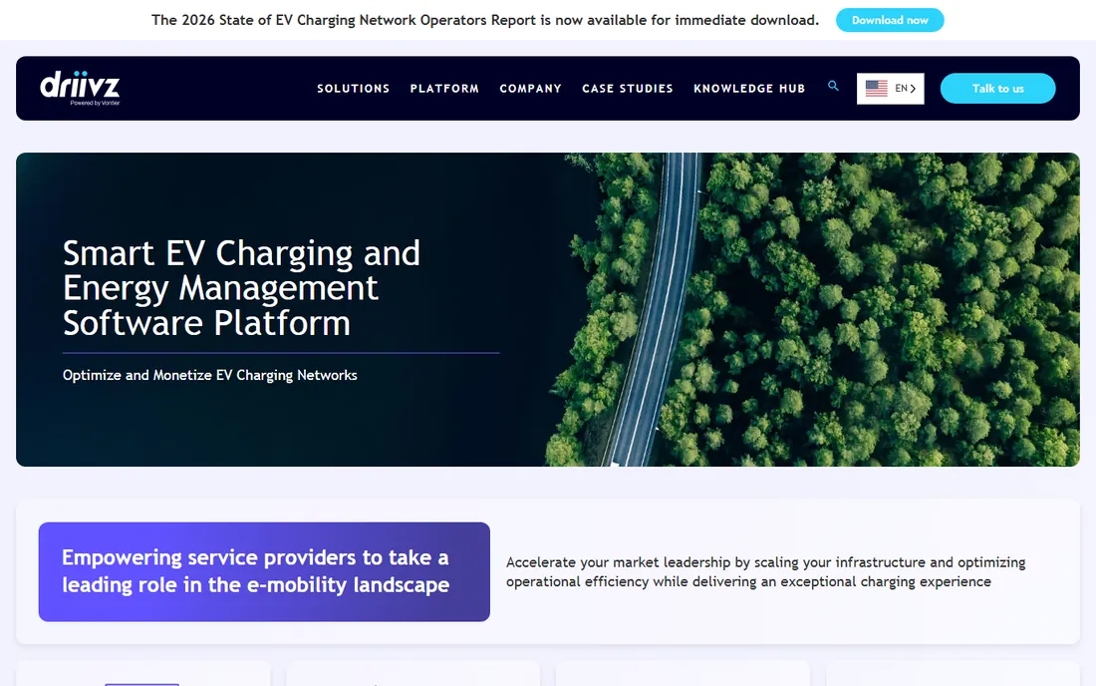Image resolution: width=1096 pixels, height=686 pixels.
Task: Click the Accelerate your market leadership paragraph
Action: [x=766, y=572]
